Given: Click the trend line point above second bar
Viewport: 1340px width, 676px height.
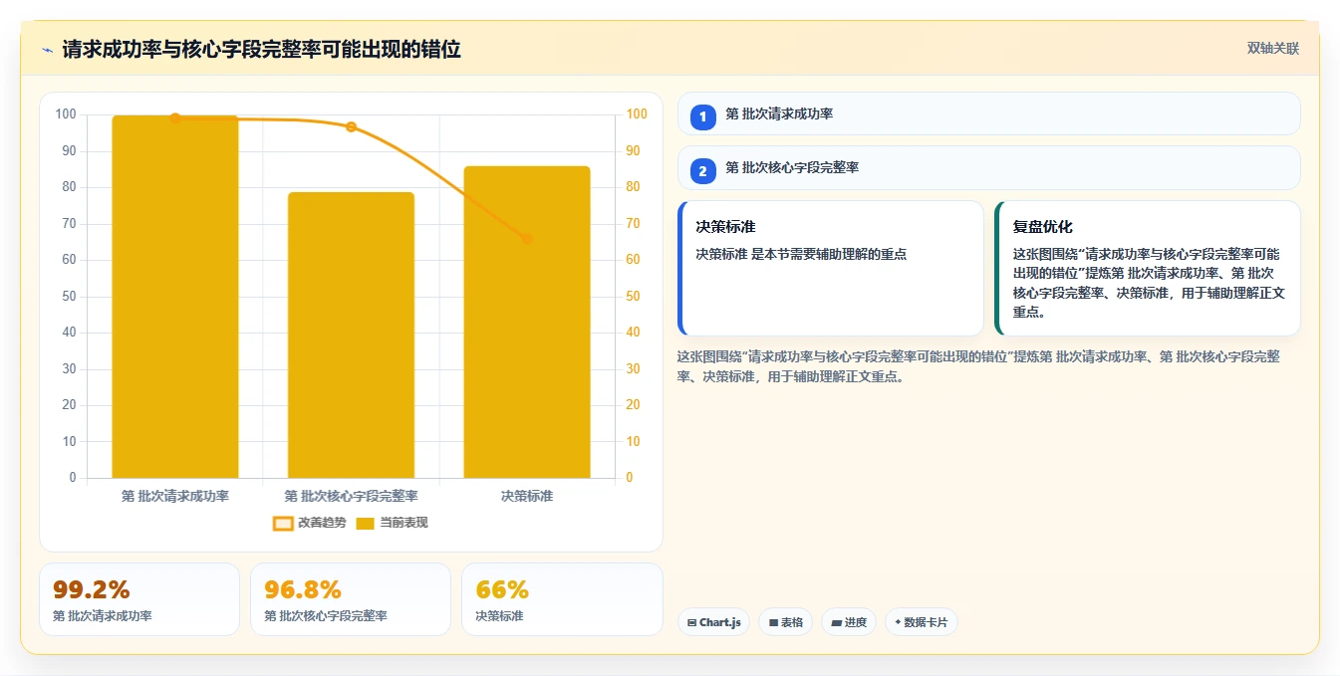Looking at the screenshot, I should [351, 127].
